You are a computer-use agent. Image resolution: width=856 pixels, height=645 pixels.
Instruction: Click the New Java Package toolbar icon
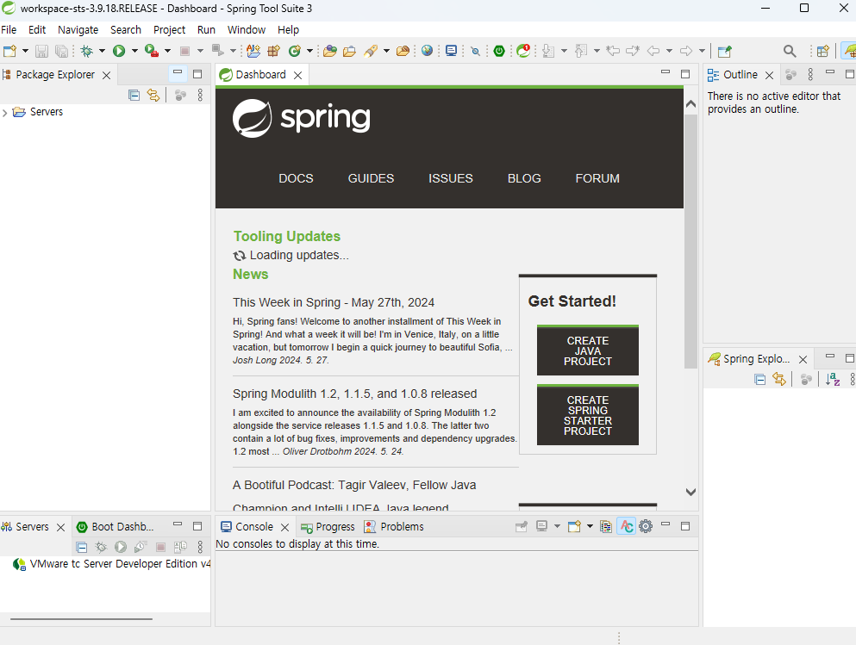[x=274, y=52]
